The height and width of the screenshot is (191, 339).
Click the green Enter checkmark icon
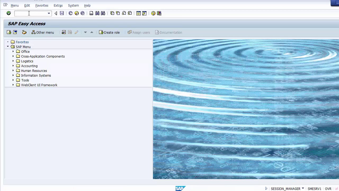(x=9, y=13)
